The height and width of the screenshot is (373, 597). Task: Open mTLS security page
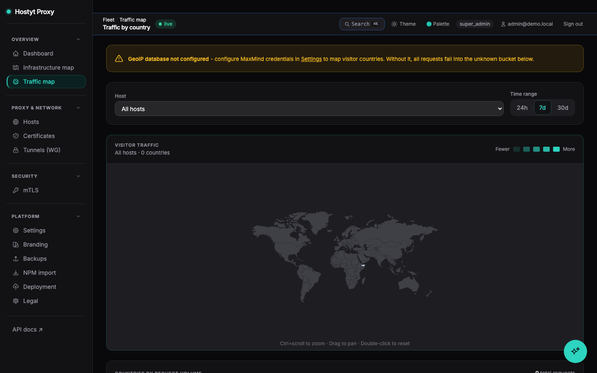tap(46, 190)
